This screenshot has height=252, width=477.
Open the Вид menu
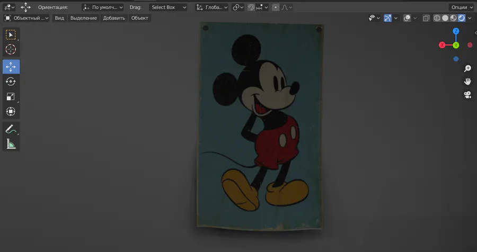59,18
